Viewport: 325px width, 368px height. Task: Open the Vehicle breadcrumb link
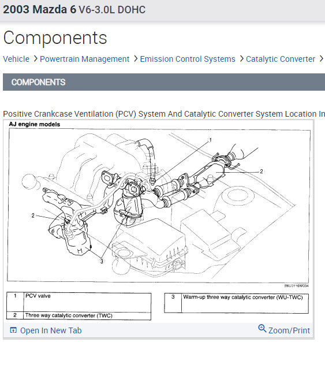point(16,59)
